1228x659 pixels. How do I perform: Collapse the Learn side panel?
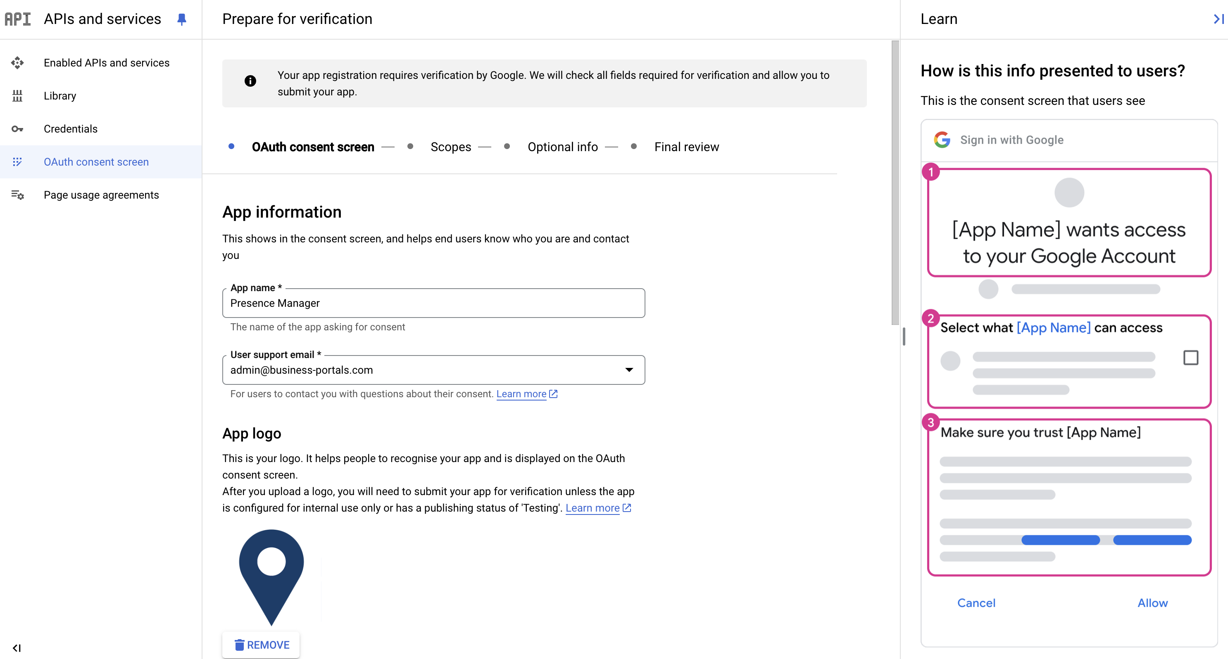(x=1218, y=19)
